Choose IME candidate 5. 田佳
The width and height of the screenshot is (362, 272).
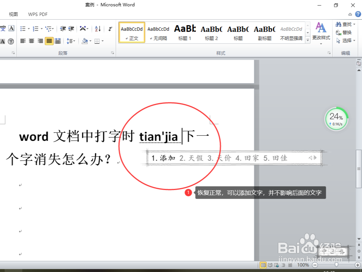tap(275, 158)
